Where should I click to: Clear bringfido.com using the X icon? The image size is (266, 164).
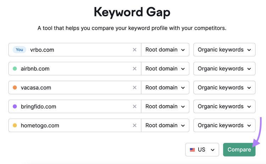tap(134, 106)
